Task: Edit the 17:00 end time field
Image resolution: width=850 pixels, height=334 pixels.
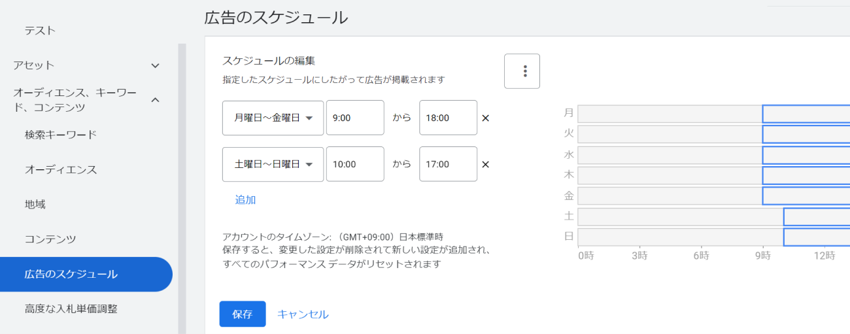Action: [448, 164]
